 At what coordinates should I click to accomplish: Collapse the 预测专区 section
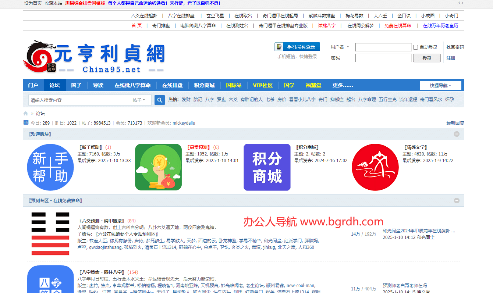pyautogui.click(x=457, y=201)
